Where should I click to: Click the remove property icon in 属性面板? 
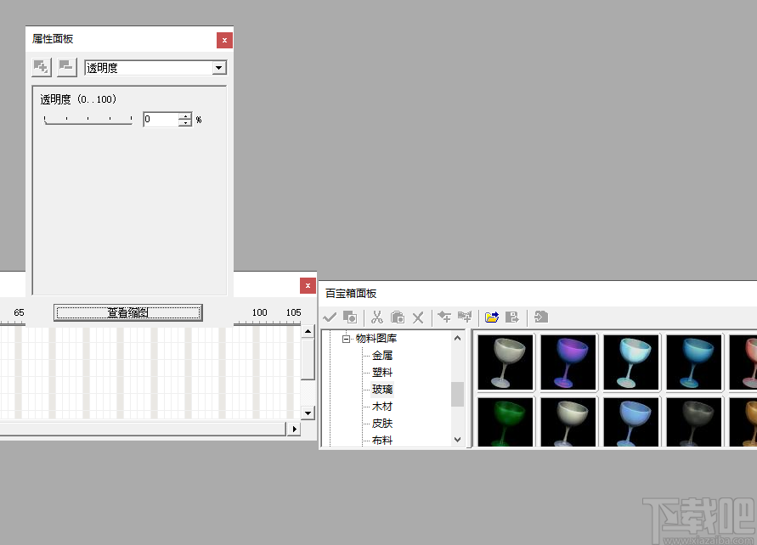pos(66,68)
